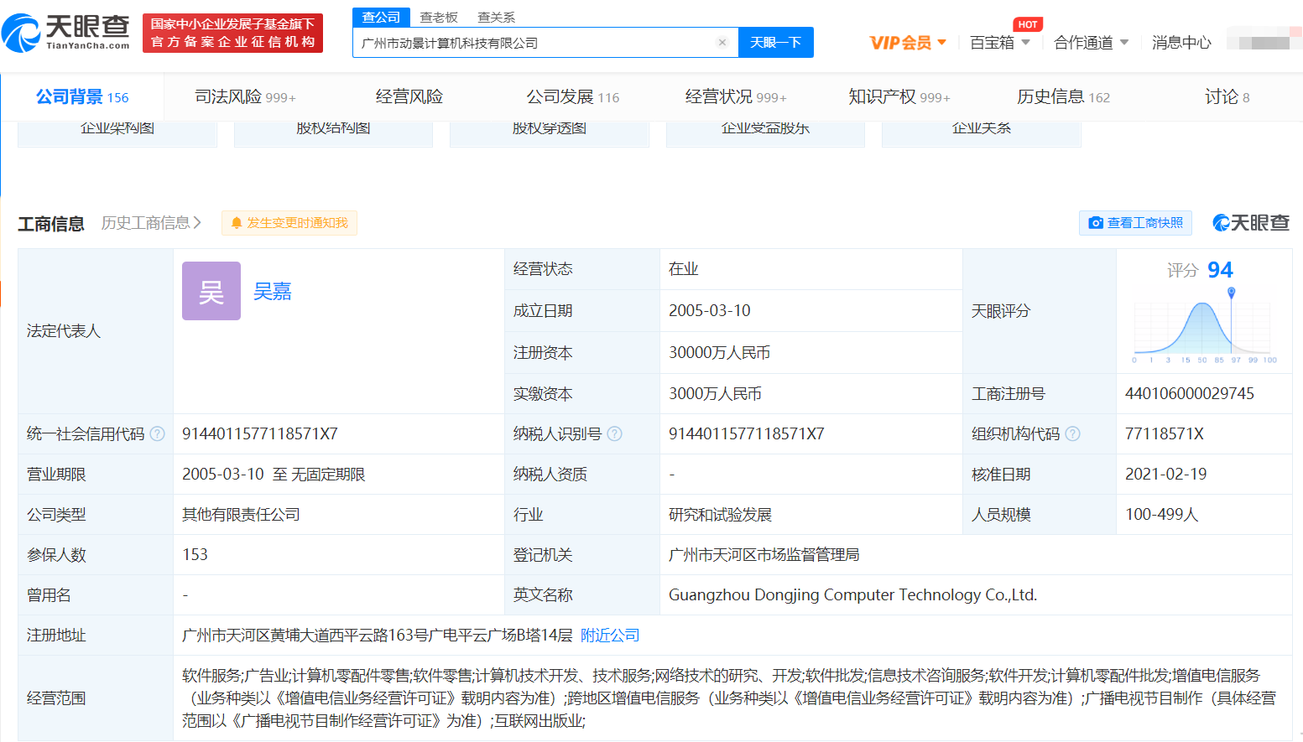The width and height of the screenshot is (1303, 742).
Task: Select the 查老板 search tab
Action: pos(439,18)
